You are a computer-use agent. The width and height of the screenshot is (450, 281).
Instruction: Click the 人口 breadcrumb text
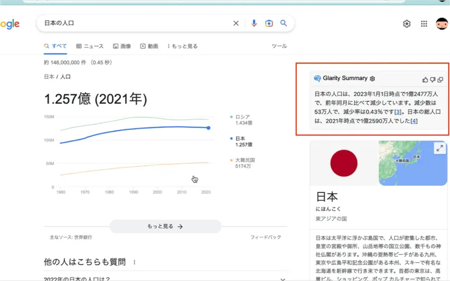pos(66,76)
